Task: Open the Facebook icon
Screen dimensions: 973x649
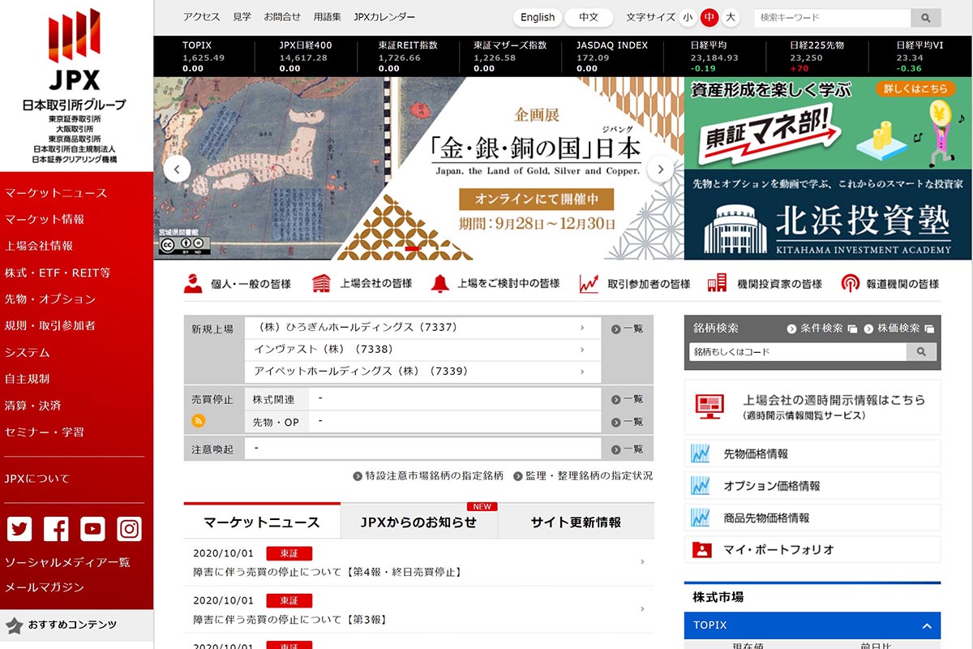Action: 55,528
